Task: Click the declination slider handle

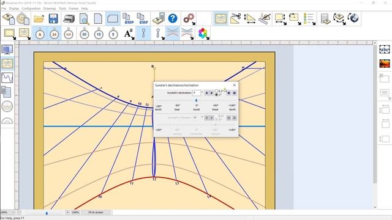Action: pyautogui.click(x=196, y=100)
